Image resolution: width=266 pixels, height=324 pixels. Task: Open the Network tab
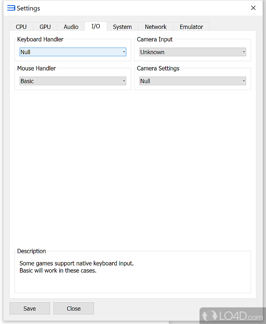point(156,27)
